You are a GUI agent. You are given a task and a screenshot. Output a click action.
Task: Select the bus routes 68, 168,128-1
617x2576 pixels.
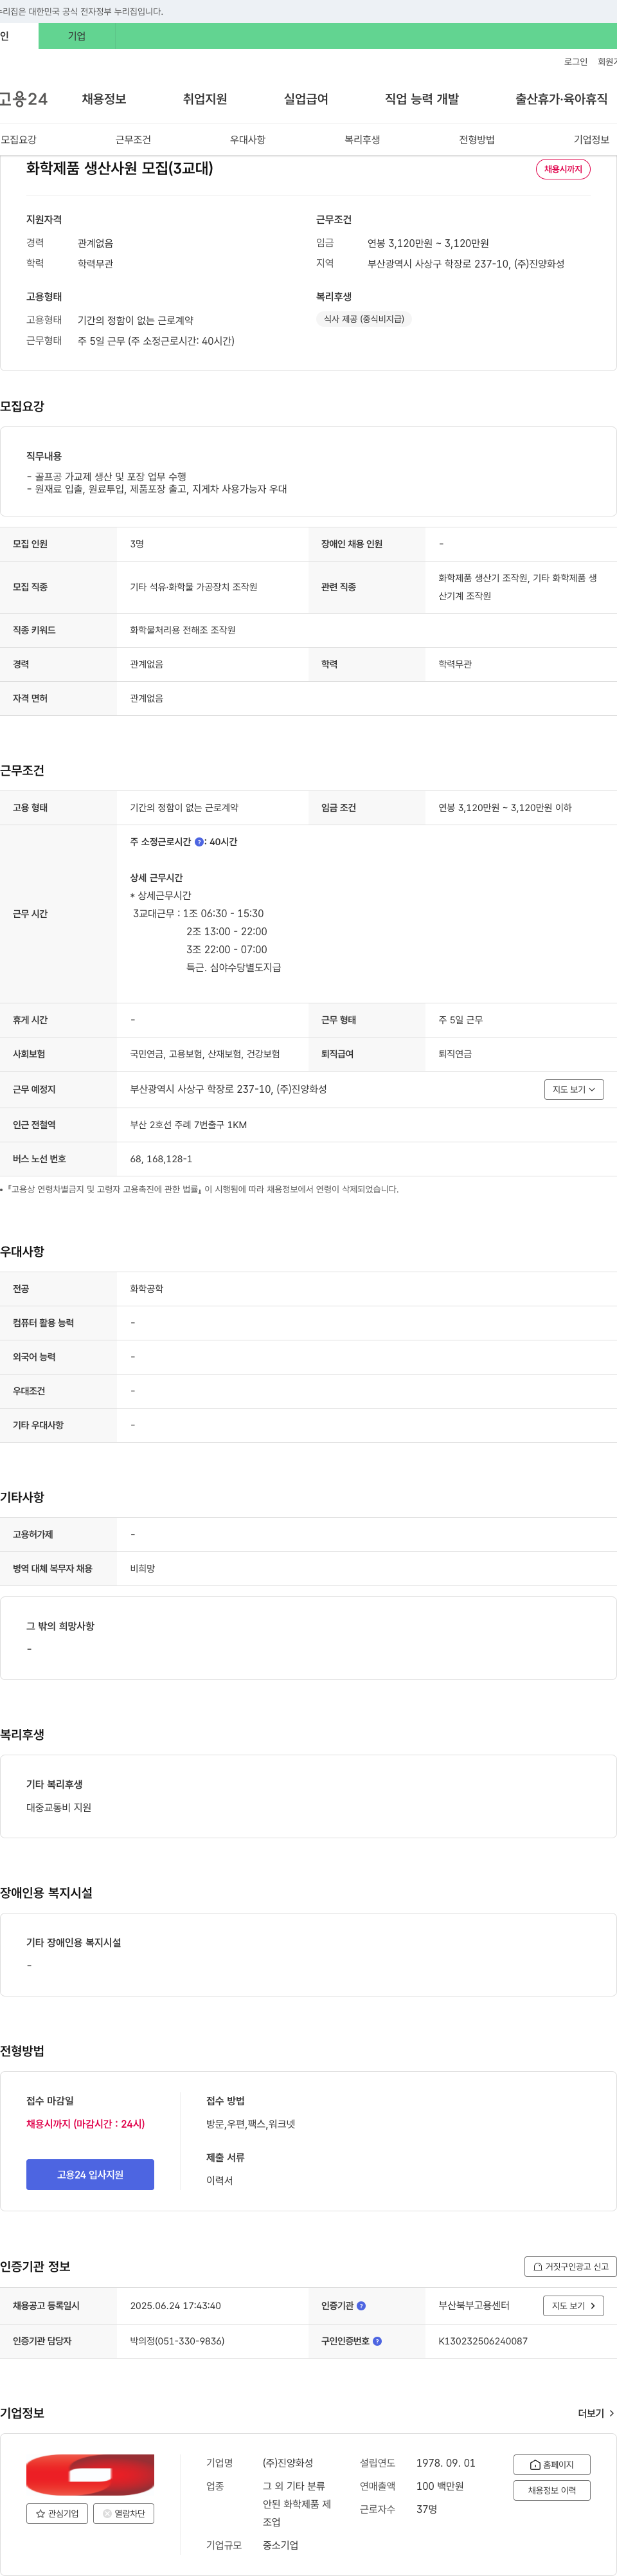(161, 1159)
